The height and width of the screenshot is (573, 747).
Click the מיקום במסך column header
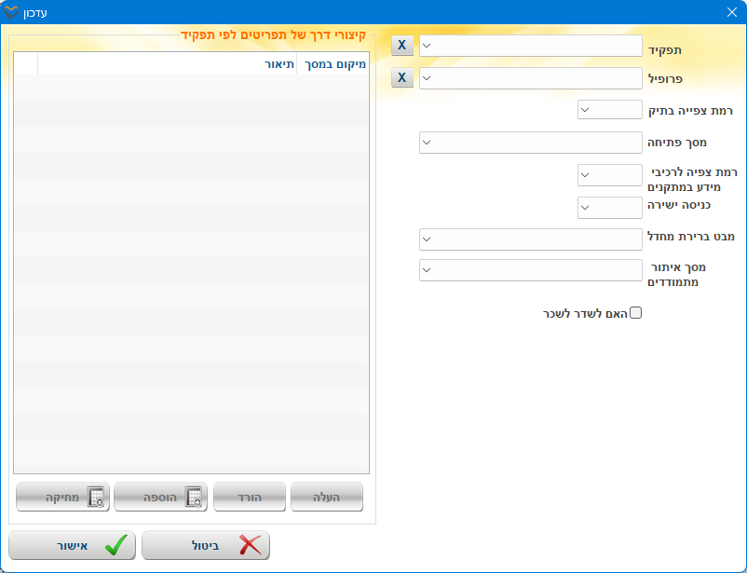point(333,64)
